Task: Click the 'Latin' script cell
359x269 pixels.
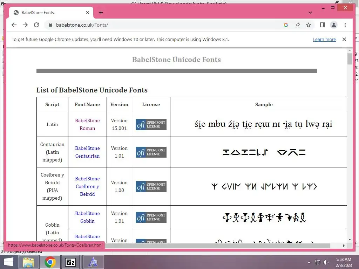Action: (52, 124)
